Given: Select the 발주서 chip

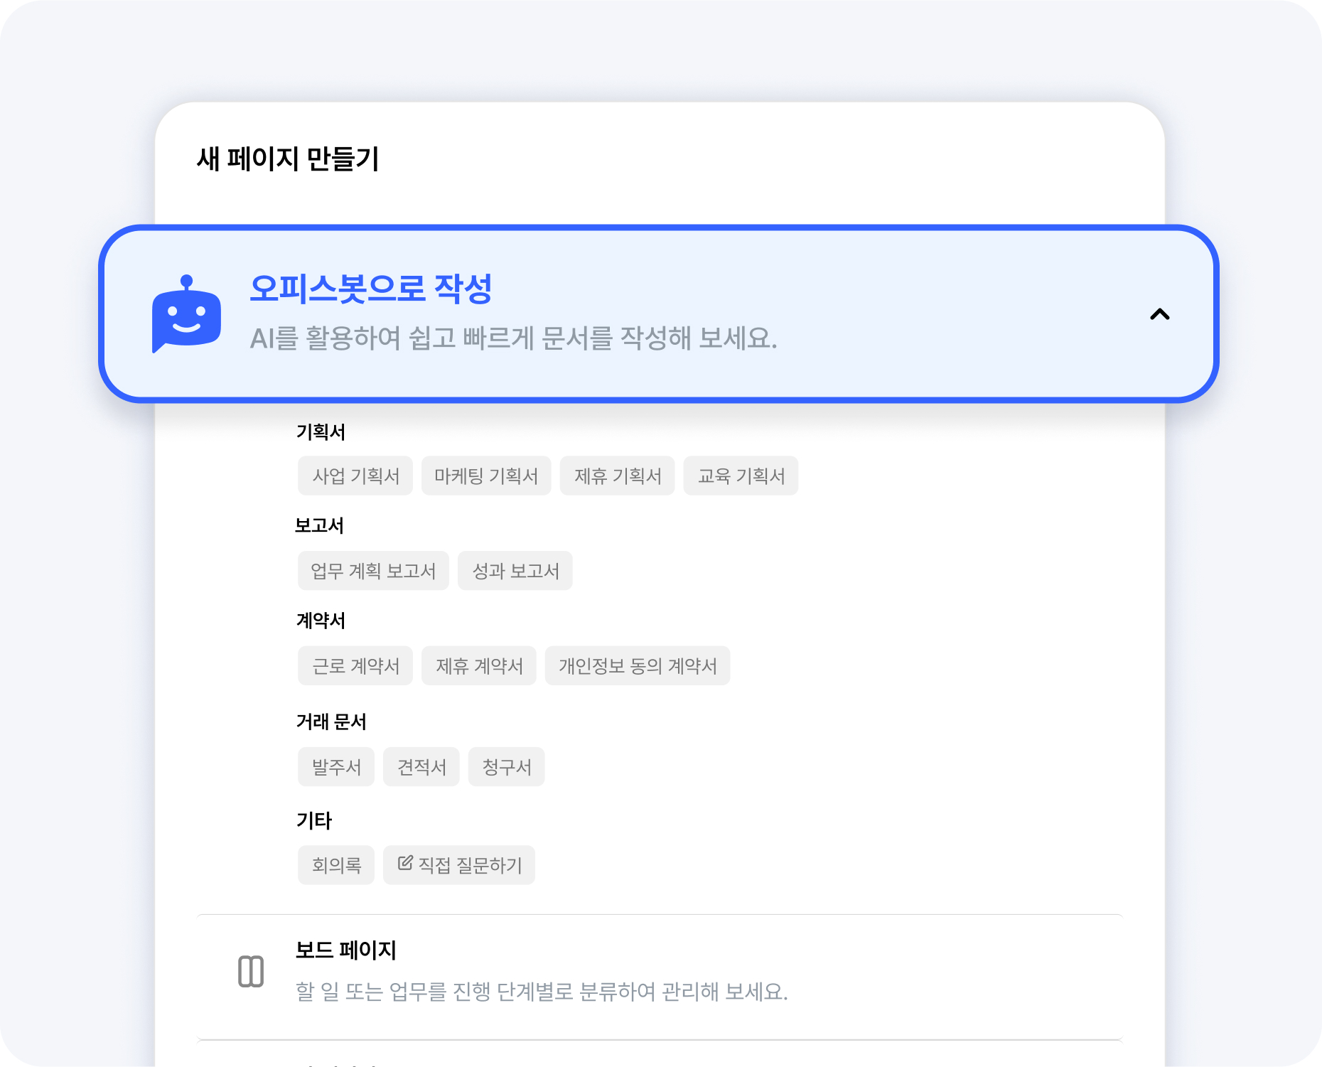Looking at the screenshot, I should pos(336,767).
